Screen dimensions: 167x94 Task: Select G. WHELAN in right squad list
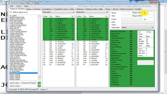pyautogui.click(x=94, y=52)
